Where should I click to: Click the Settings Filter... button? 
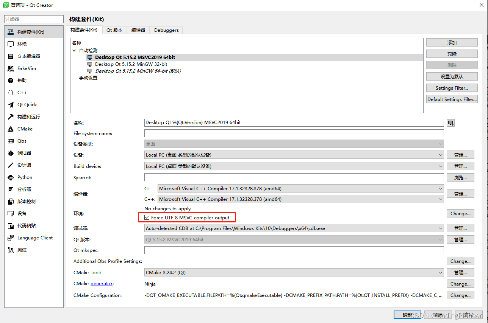coord(452,88)
